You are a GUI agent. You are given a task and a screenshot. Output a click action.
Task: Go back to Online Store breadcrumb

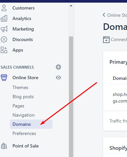click(x=117, y=15)
